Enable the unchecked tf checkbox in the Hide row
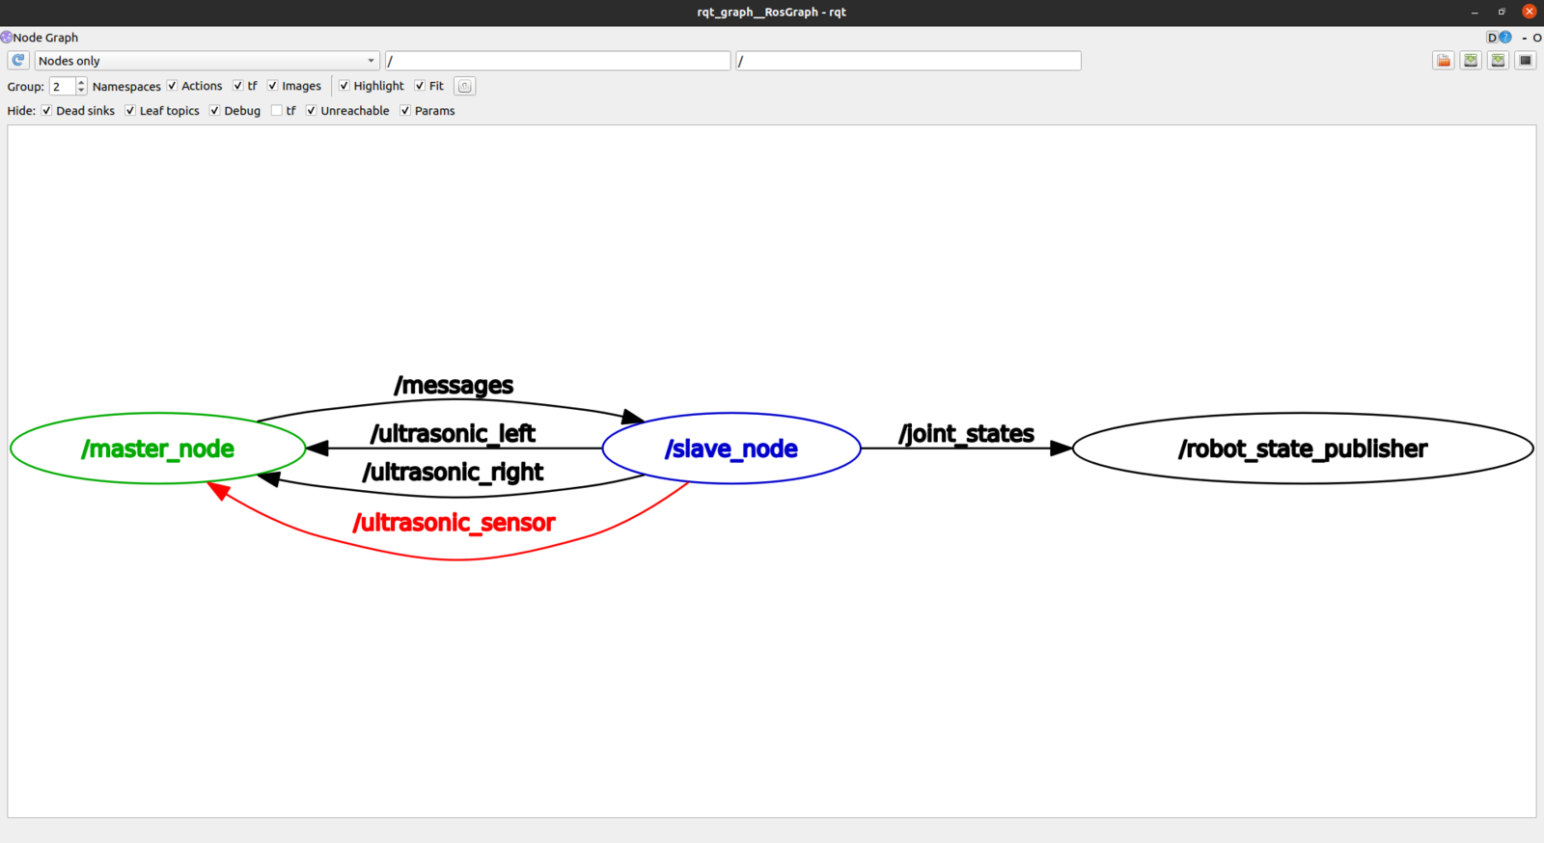 tap(277, 111)
